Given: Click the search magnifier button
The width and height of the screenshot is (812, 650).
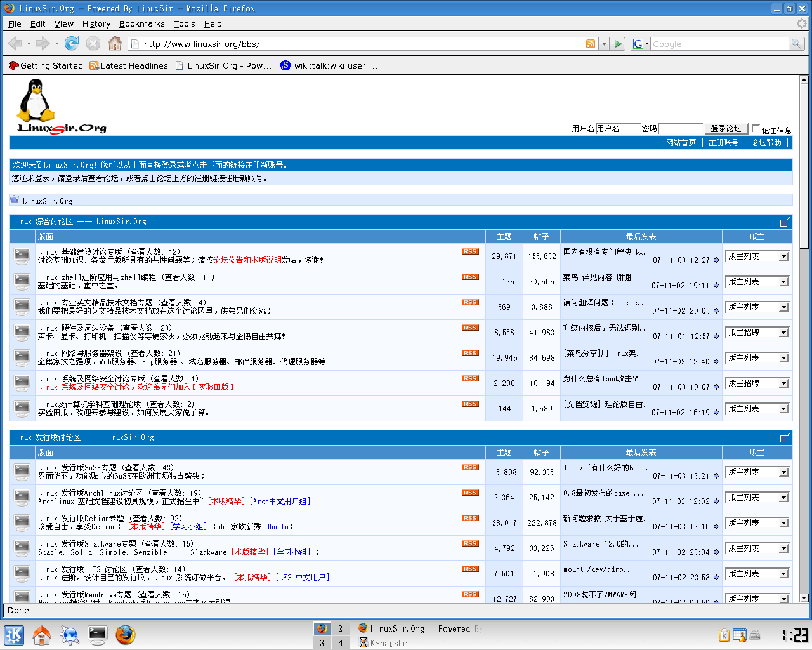Looking at the screenshot, I should 797,44.
